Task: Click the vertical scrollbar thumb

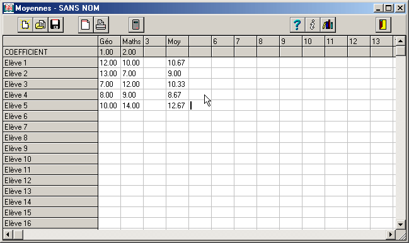Action: (x=400, y=50)
